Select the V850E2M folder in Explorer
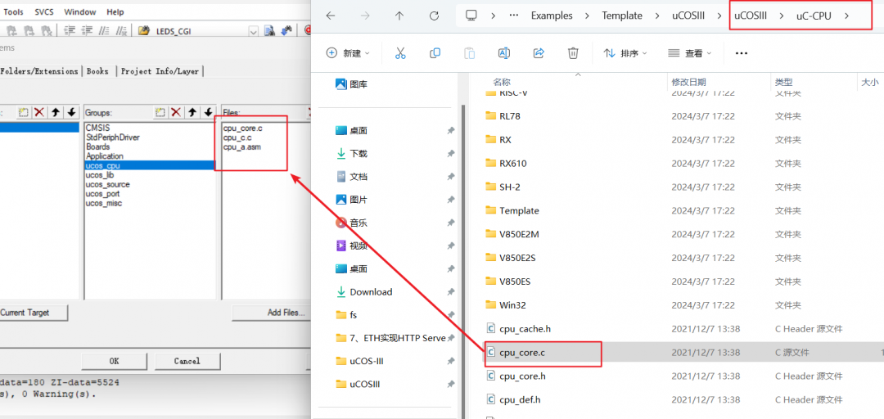Screen dimensions: 884x419 519,234
